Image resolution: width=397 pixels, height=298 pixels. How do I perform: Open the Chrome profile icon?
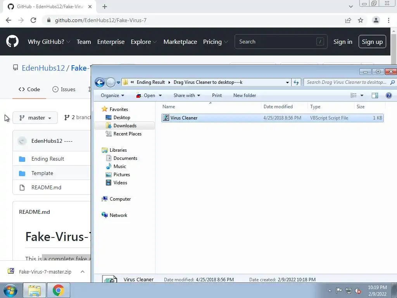376,20
